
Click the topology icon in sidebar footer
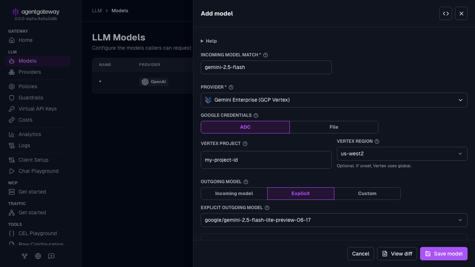point(24,256)
